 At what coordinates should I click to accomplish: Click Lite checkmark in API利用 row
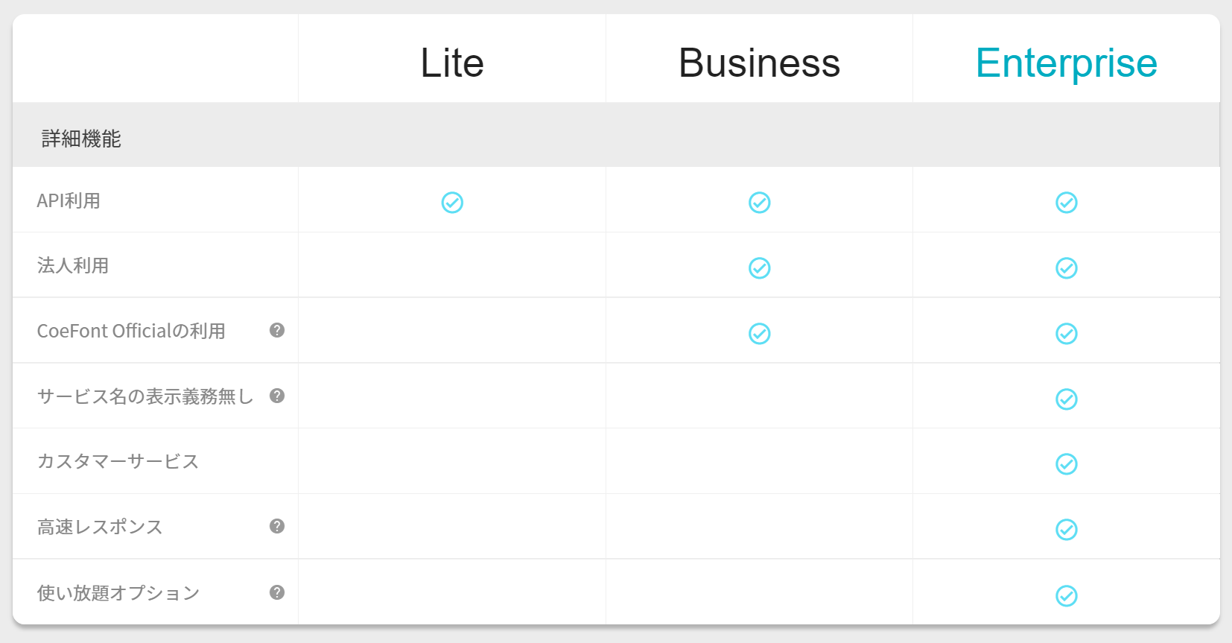pos(452,203)
